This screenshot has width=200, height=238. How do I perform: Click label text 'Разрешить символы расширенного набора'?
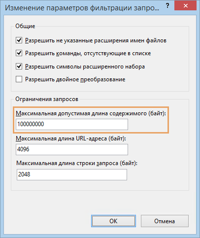[85, 67]
